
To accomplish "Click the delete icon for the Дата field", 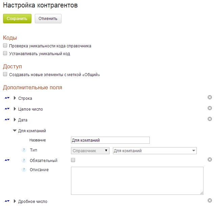I will (x=210, y=119).
